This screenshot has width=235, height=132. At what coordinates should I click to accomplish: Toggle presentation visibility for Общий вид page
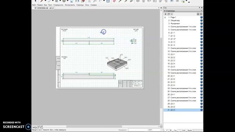[202, 21]
